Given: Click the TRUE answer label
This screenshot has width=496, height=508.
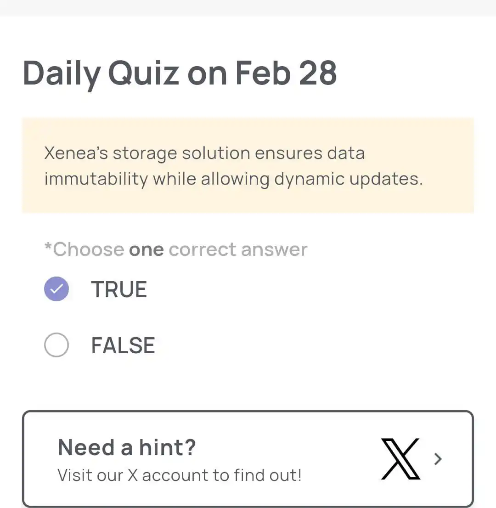Looking at the screenshot, I should [119, 289].
